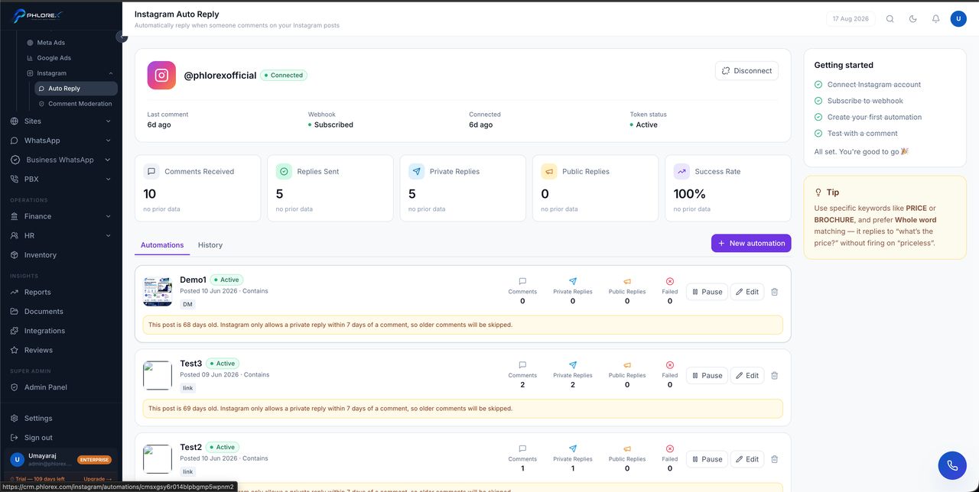Collapse the Instagram sidebar section
This screenshot has width=979, height=492.
click(x=111, y=73)
